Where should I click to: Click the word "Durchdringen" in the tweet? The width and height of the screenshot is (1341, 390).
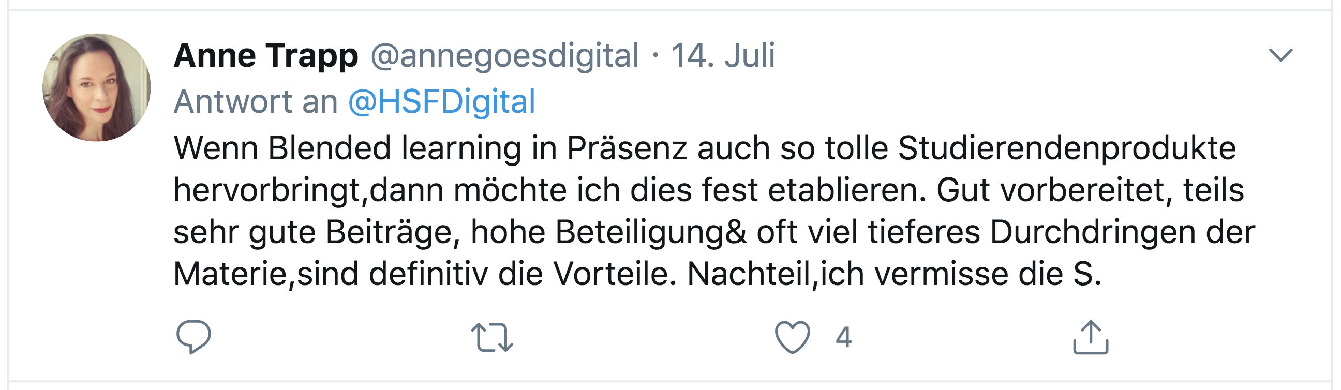point(1093,232)
